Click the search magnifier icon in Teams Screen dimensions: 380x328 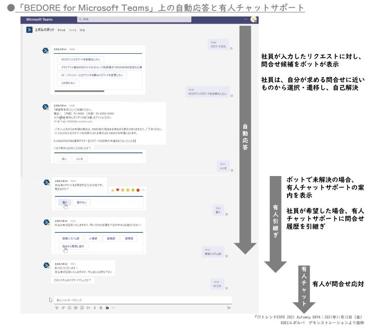pos(80,19)
